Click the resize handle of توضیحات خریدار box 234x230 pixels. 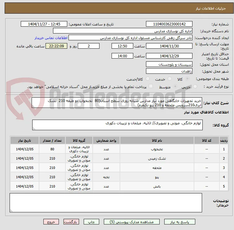[x=11, y=211]
